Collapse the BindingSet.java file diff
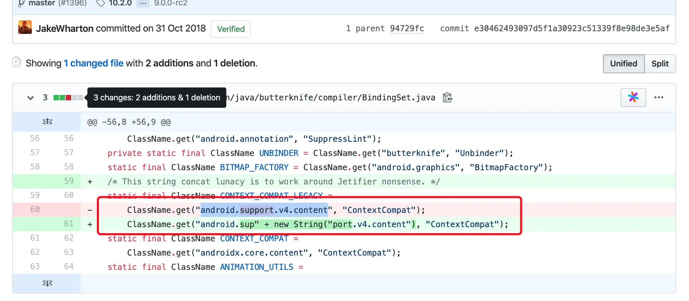The height and width of the screenshot is (301, 689). coord(30,98)
